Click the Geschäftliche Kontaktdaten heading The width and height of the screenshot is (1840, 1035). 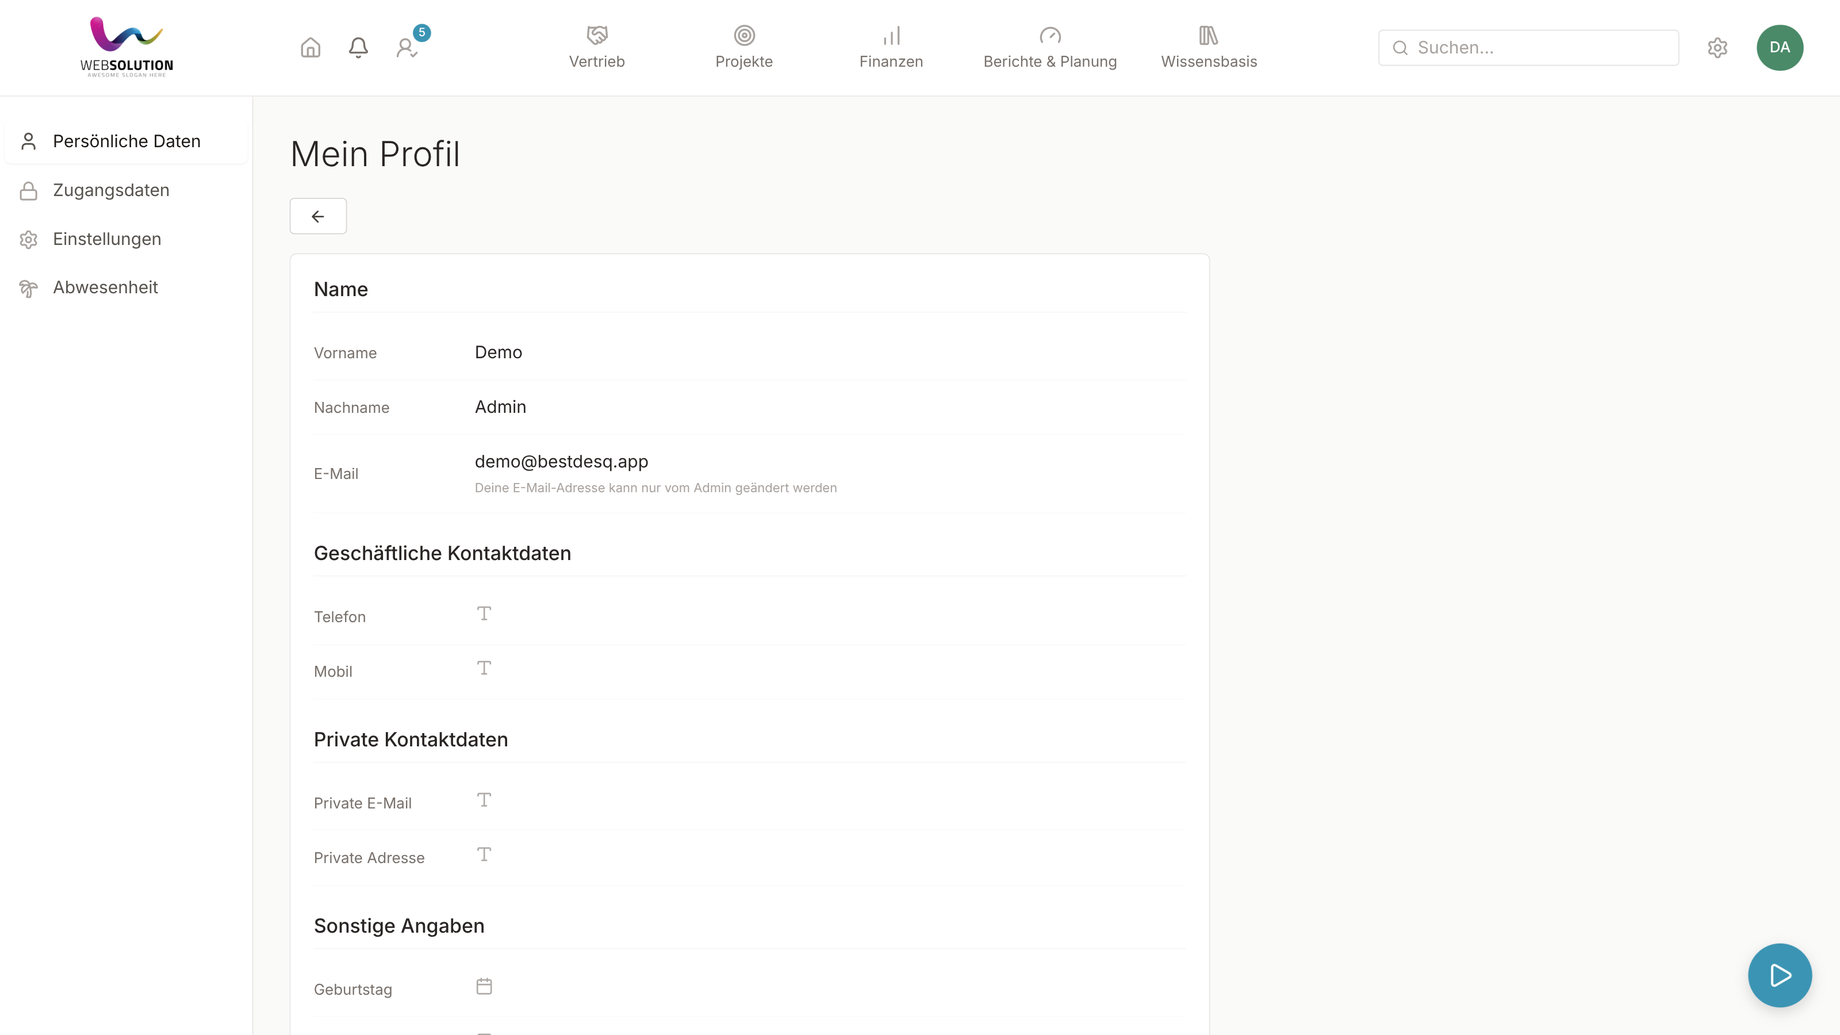pyautogui.click(x=442, y=554)
